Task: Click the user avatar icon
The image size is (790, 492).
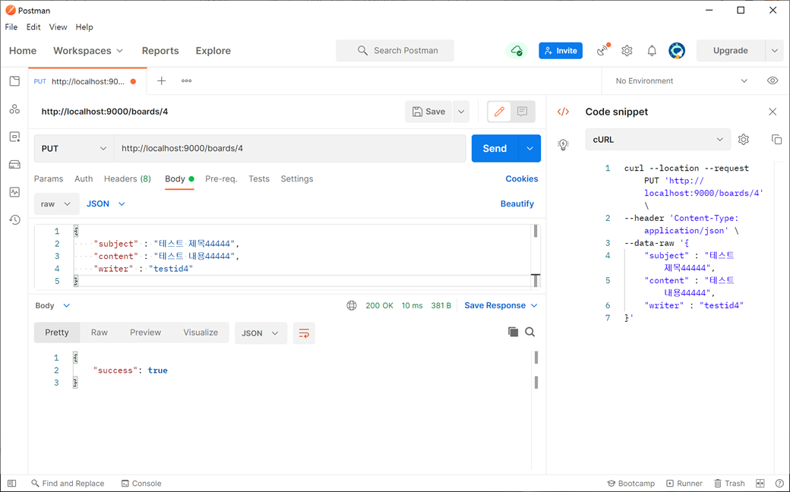Action: [677, 50]
